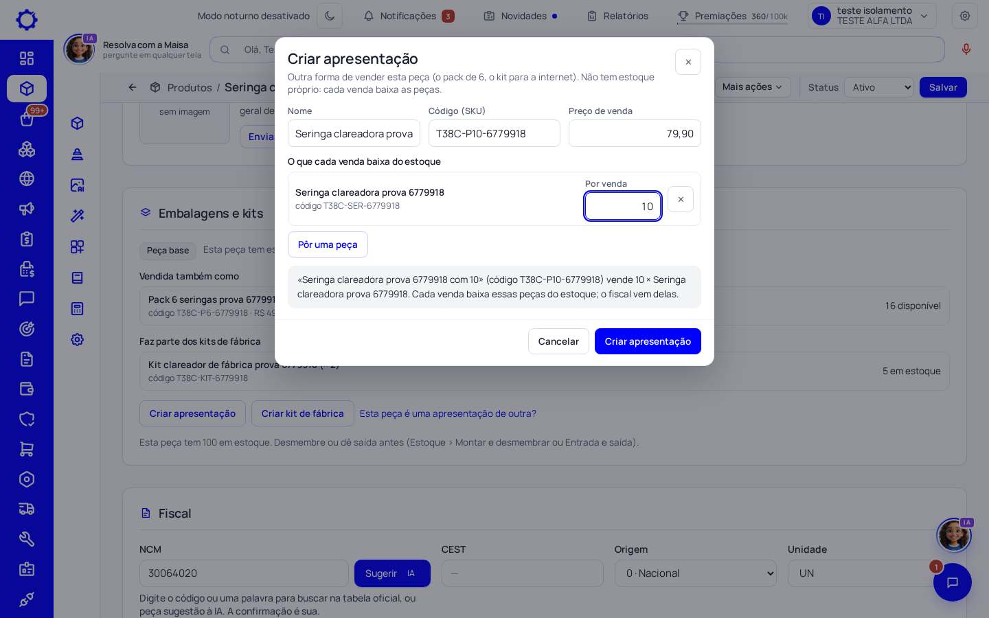Expand the teste isolamento account dropdown
The width and height of the screenshot is (989, 618).
[872, 16]
